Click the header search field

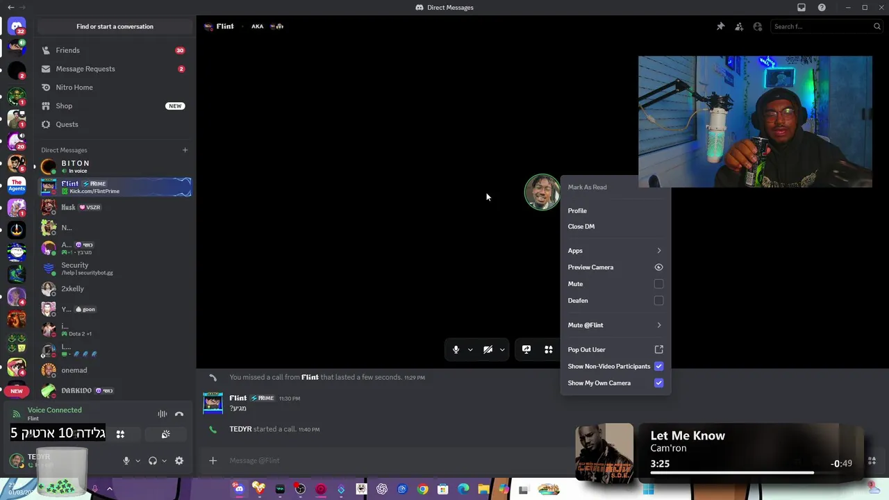825,26
